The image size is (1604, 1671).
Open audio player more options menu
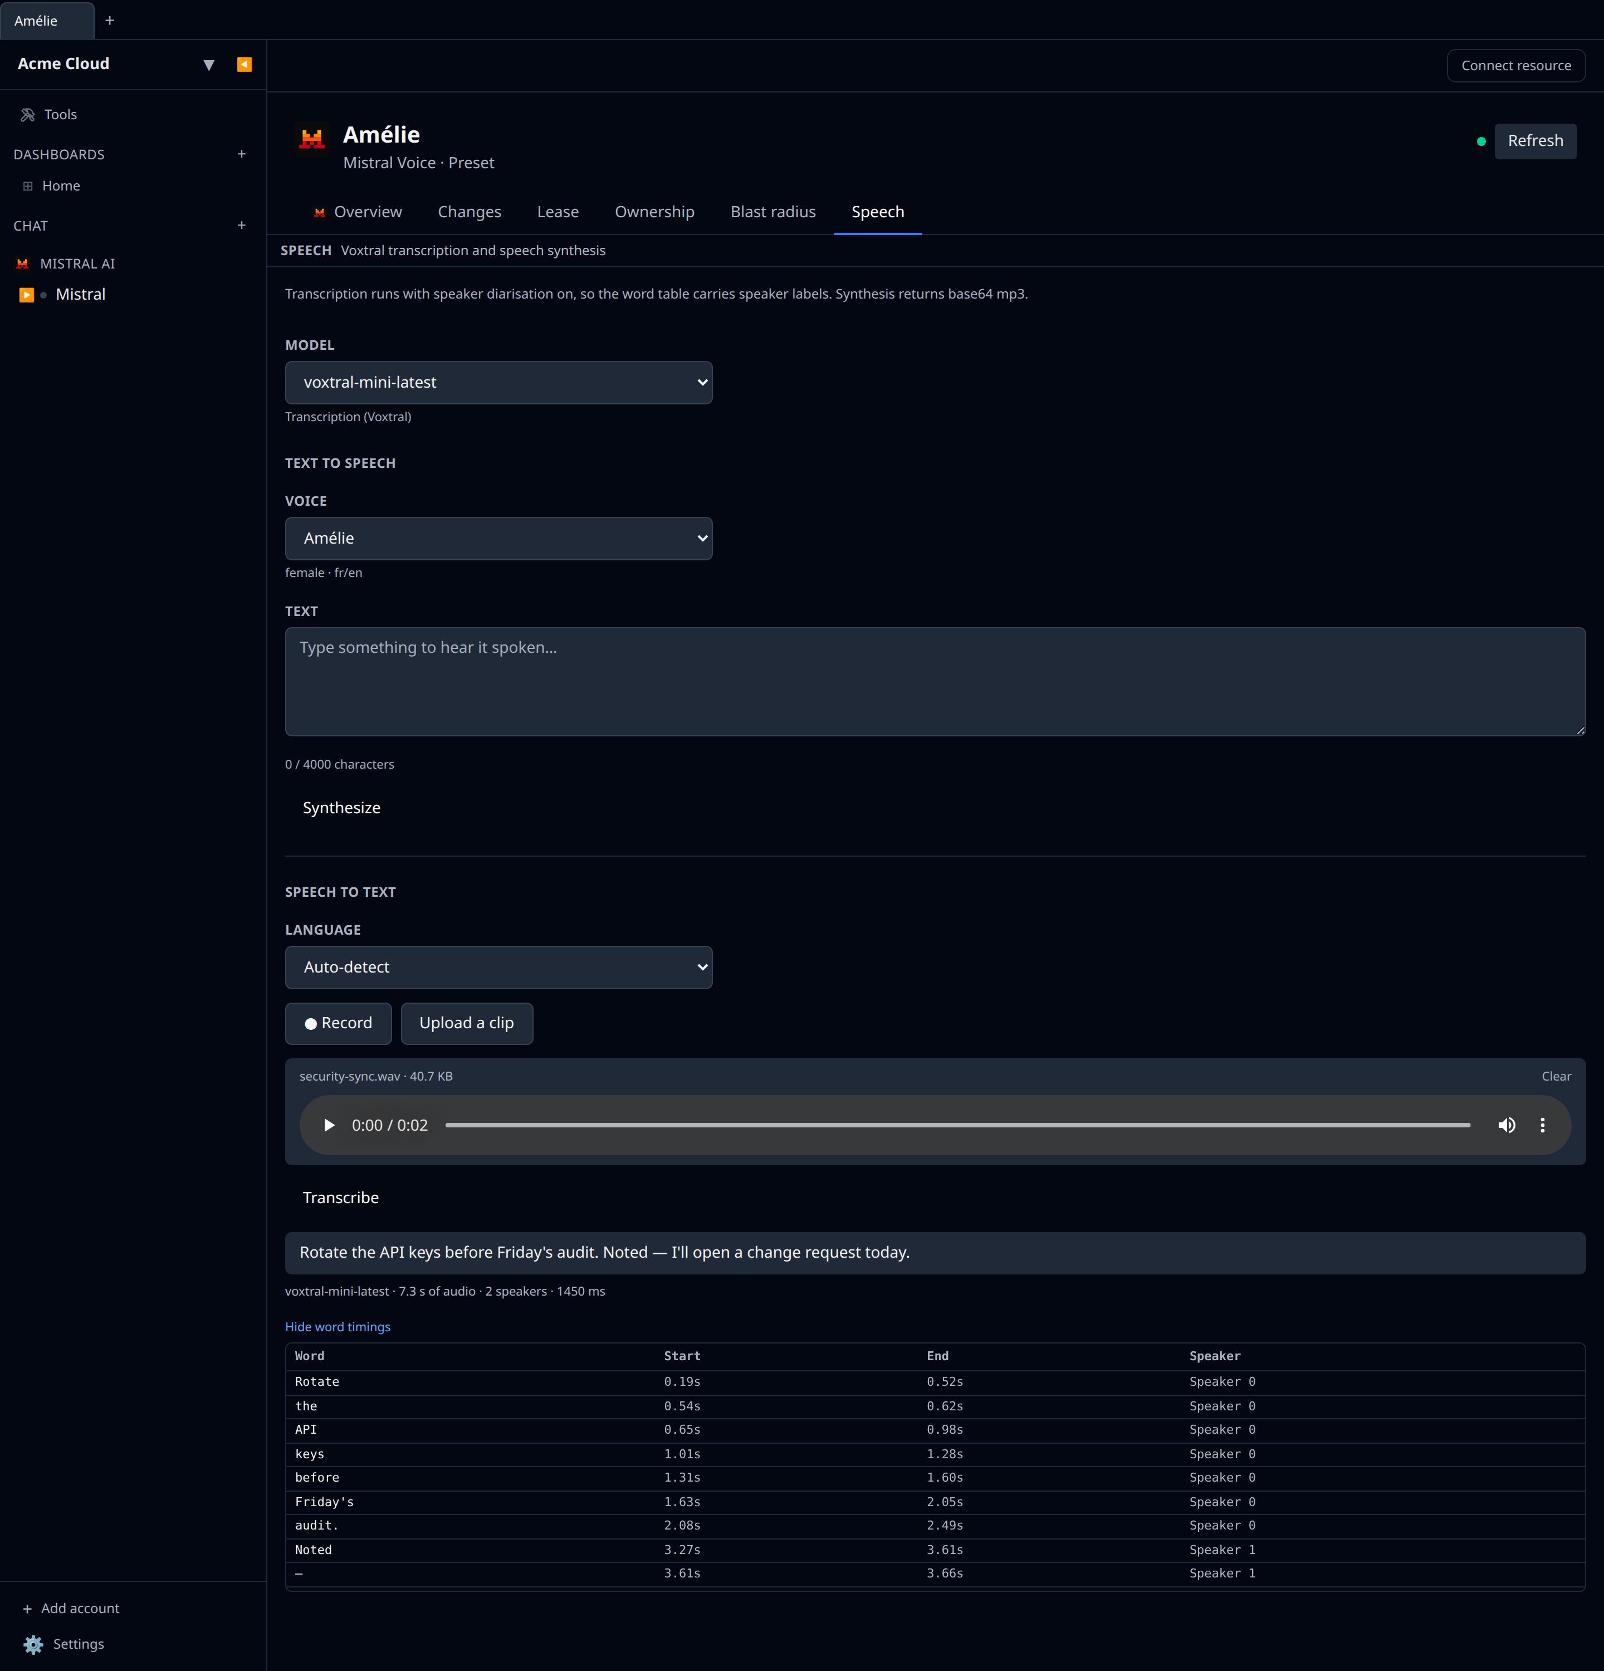click(x=1542, y=1125)
